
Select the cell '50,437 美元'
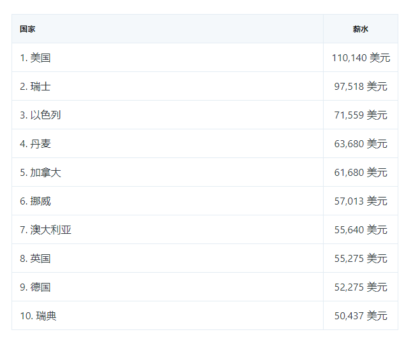[x=361, y=315]
